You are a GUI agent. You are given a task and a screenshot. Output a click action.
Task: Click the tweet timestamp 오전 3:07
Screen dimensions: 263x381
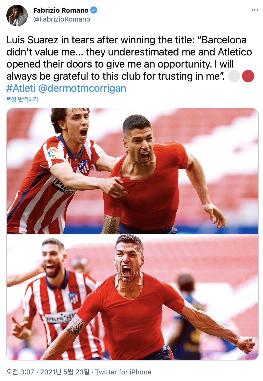[20, 372]
